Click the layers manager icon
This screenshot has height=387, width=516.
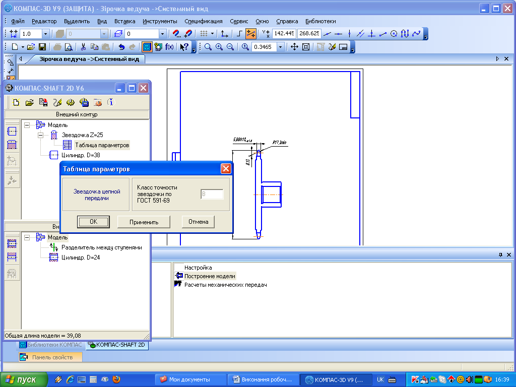[118, 34]
